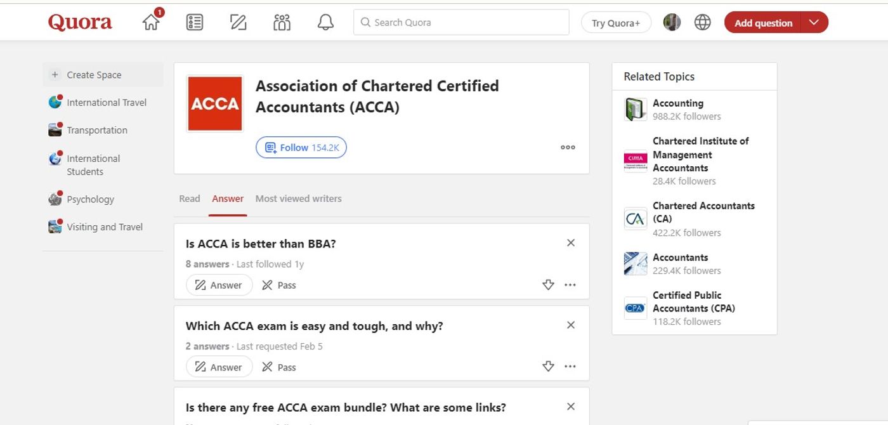Open the language globe icon
This screenshot has width=888, height=425.
[x=702, y=22]
